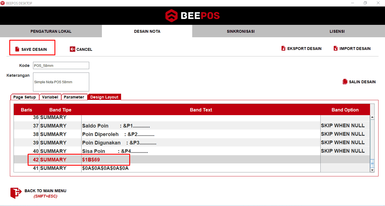
Task: Select row number 36
Action: [x=27, y=117]
